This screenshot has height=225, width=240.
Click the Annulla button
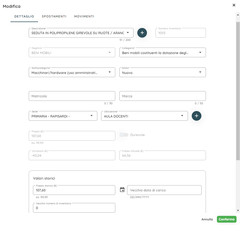click(x=207, y=219)
